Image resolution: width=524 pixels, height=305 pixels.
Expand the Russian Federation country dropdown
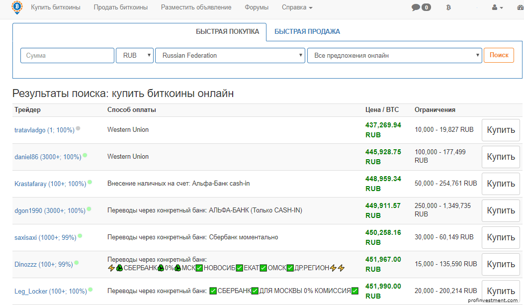pos(230,56)
